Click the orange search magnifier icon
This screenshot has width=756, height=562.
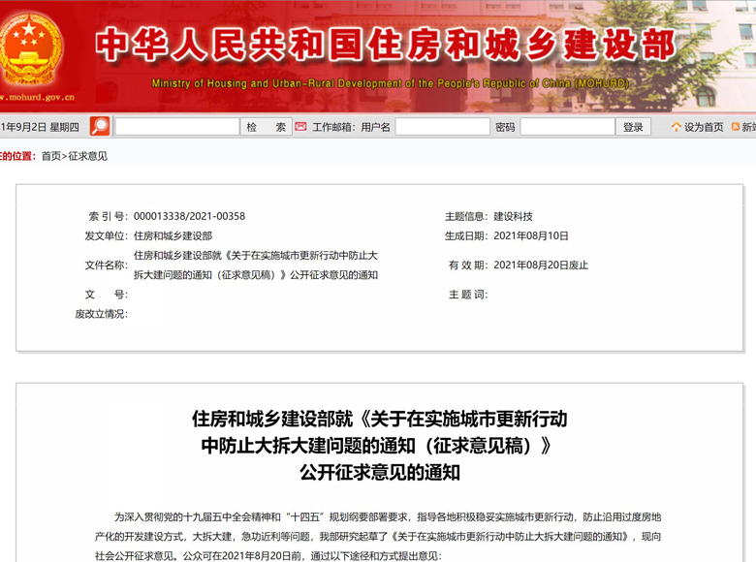pos(100,126)
